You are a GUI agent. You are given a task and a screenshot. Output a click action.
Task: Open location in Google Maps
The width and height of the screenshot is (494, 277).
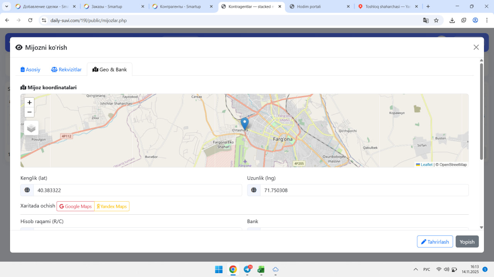point(76,206)
